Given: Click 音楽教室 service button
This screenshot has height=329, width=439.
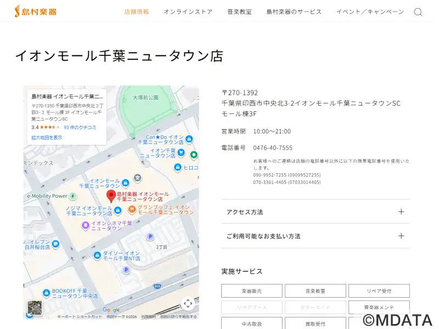Looking at the screenshot, I should click(x=315, y=291).
